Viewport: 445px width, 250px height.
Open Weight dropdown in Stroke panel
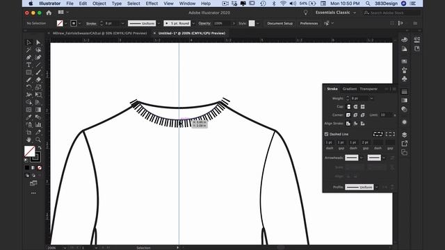(371, 99)
